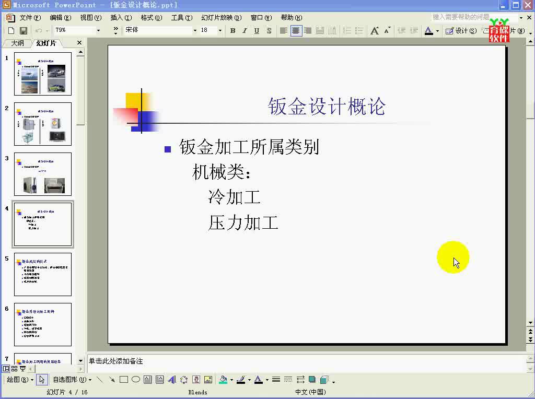Decrease font size with small A
The height and width of the screenshot is (399, 535).
click(387, 30)
